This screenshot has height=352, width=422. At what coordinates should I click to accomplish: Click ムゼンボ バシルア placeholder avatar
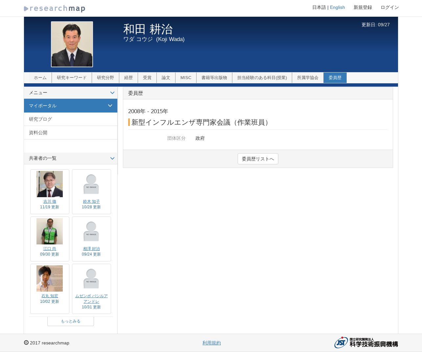91,279
